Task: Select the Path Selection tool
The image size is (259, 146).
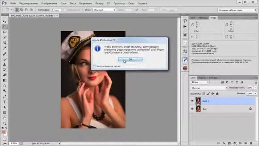Action: point(4,107)
